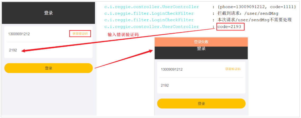Click the orange 登录失败 notification banner
Image resolution: width=301 pixels, height=118 pixels.
(201, 42)
